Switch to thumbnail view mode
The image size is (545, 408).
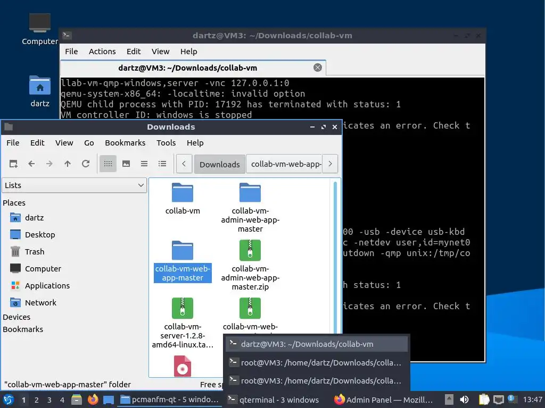(x=126, y=164)
